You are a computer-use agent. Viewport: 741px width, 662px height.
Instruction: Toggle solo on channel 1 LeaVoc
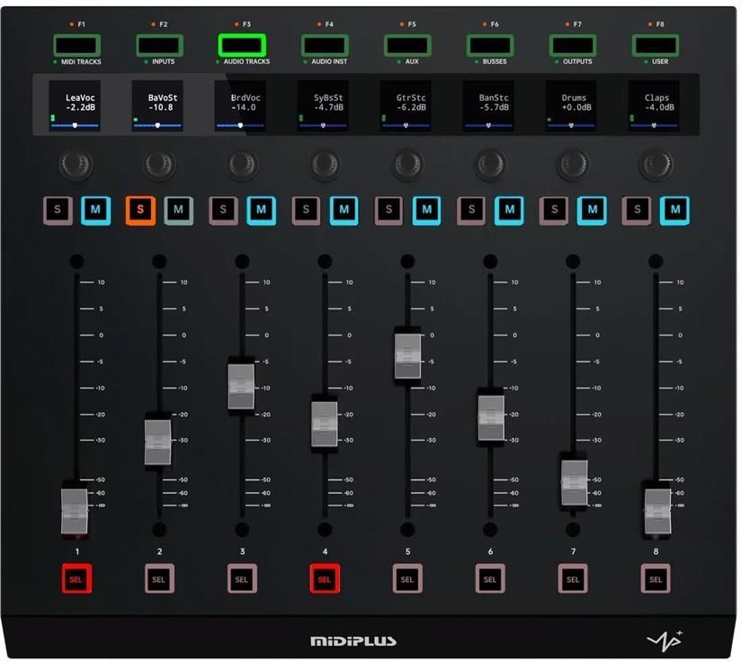coord(58,210)
